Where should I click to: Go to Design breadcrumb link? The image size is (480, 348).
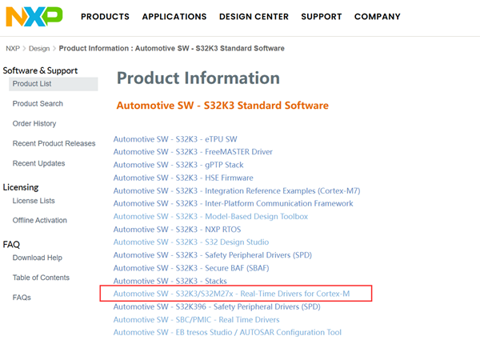(39, 48)
